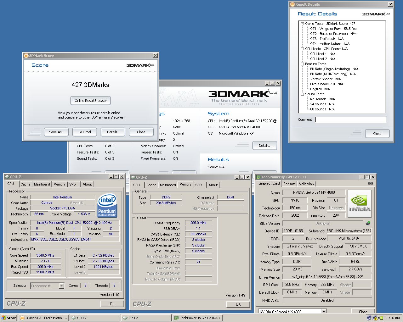Image resolution: width=403 pixels, height=322 pixels.
Task: Open the SPD tab in the CPU-Z window showing the Memory tab
Action: point(198,185)
